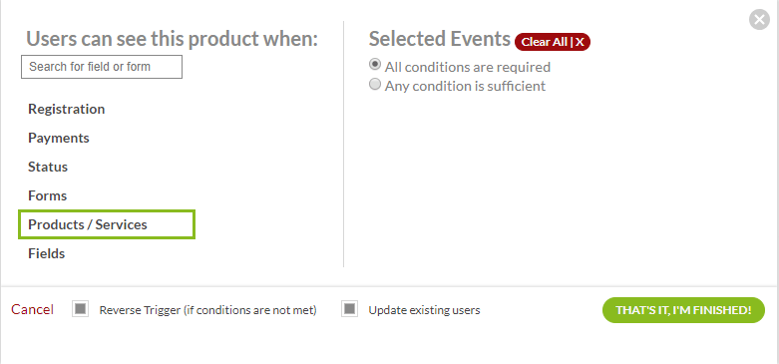Click That's It, I'm Finished button
Image resolution: width=779 pixels, height=364 pixels.
(683, 310)
